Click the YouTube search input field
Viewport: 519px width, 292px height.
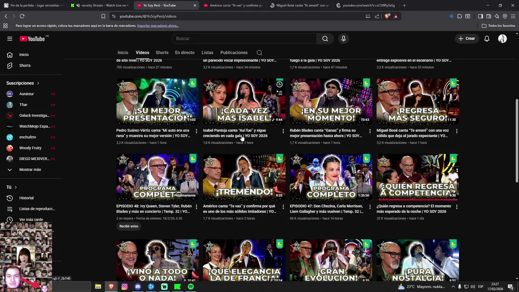pyautogui.click(x=244, y=39)
